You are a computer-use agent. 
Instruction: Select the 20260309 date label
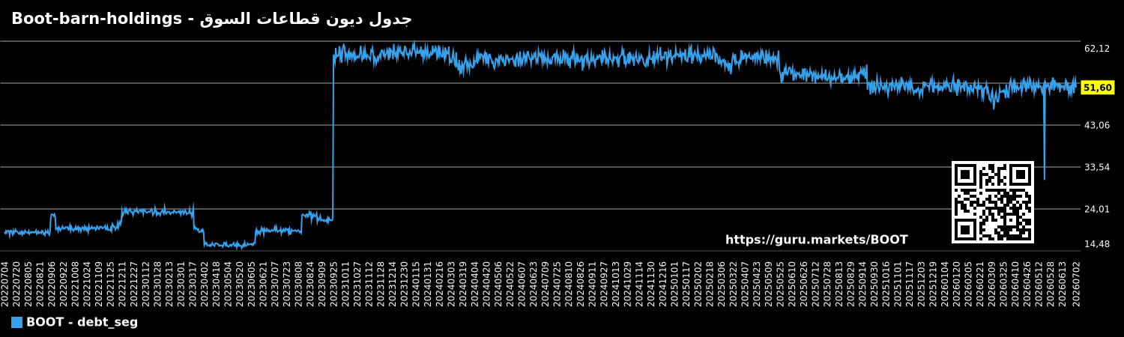point(993,283)
